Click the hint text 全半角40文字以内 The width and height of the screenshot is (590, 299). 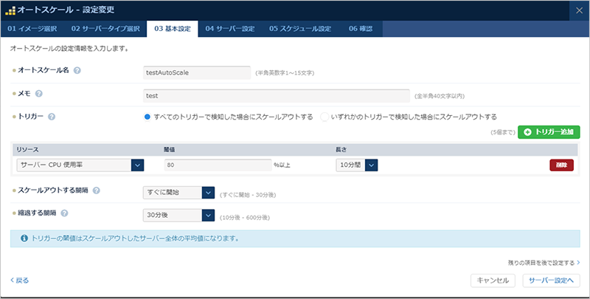[x=440, y=96]
